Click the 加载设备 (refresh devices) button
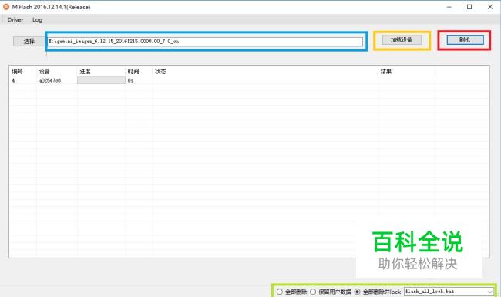The image size is (501, 297). coord(402,40)
